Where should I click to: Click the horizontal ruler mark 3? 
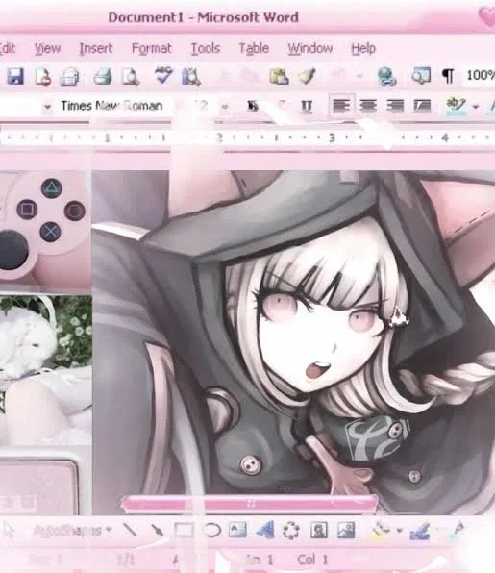[332, 137]
